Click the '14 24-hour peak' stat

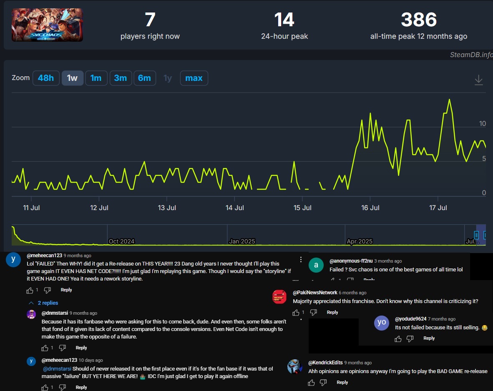[284, 26]
